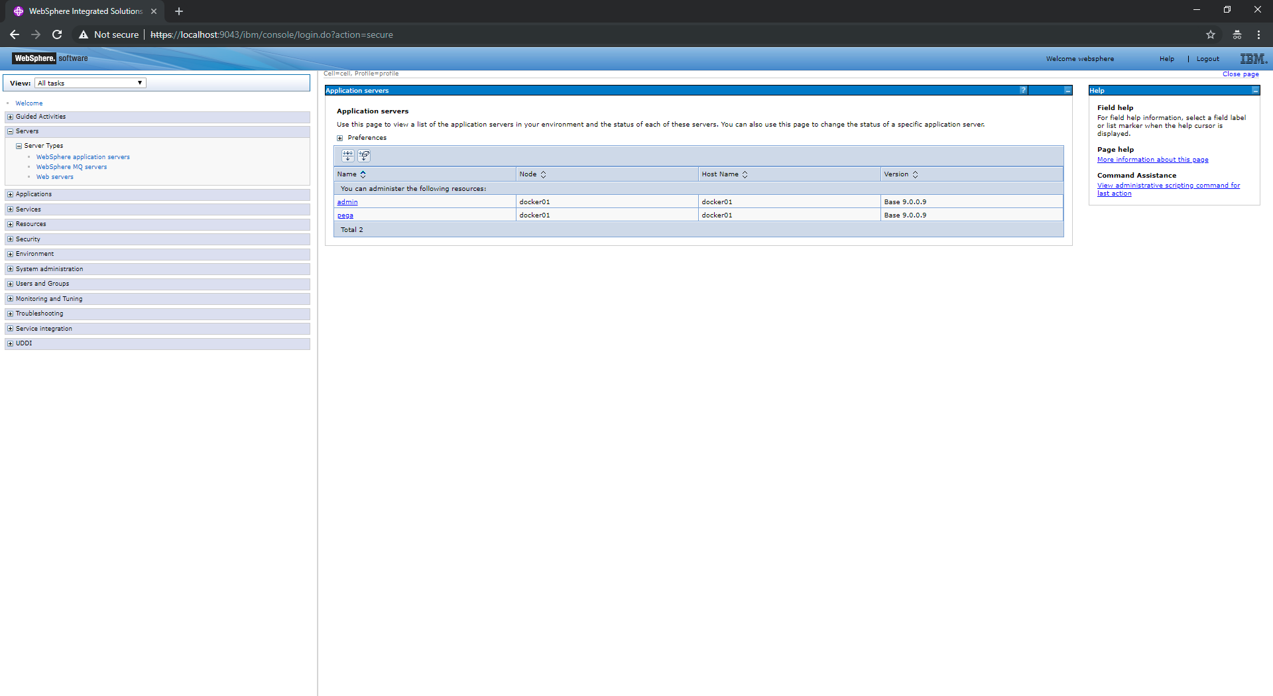Open WebSphere application servers link
The height and width of the screenshot is (696, 1273).
coord(83,157)
